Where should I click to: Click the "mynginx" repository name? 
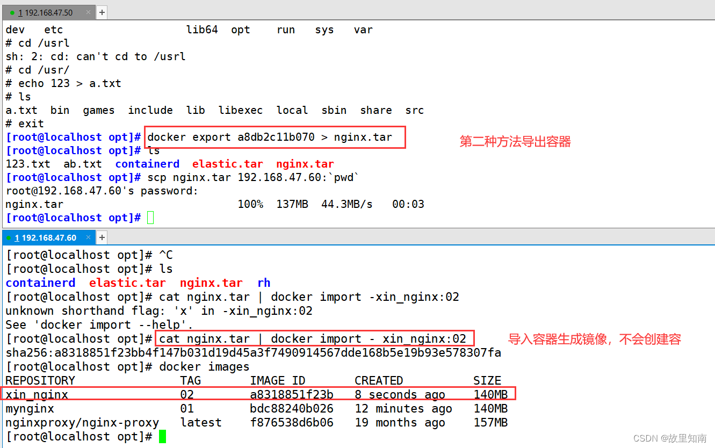click(30, 408)
